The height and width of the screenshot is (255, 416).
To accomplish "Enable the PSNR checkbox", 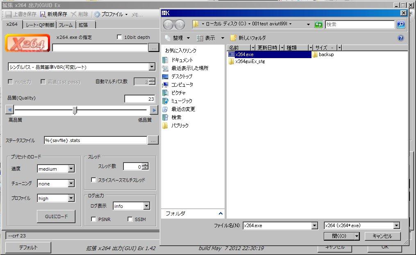I will click(93, 219).
